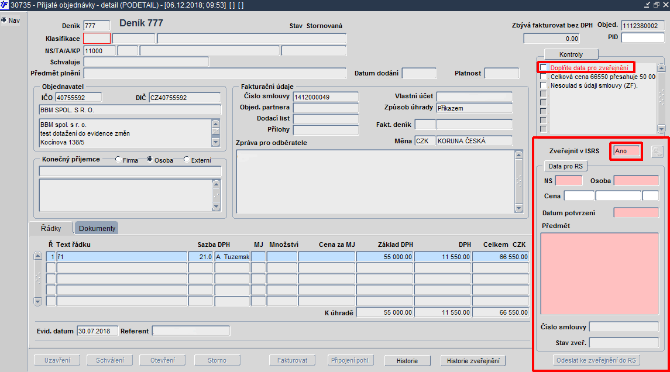The height and width of the screenshot is (372, 670).
Task: Click the red-outlined Klasifikace field
Action: (97, 39)
